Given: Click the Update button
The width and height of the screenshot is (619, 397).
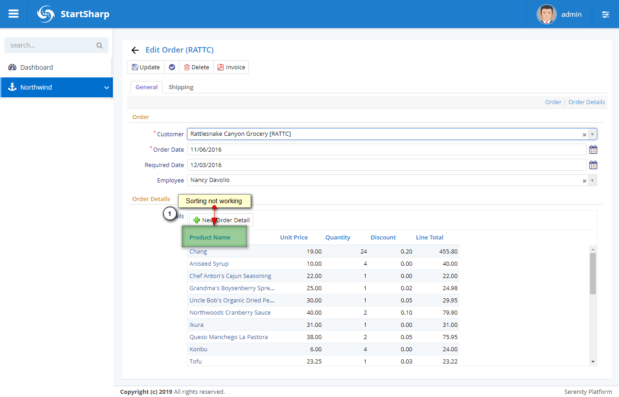Looking at the screenshot, I should (145, 67).
